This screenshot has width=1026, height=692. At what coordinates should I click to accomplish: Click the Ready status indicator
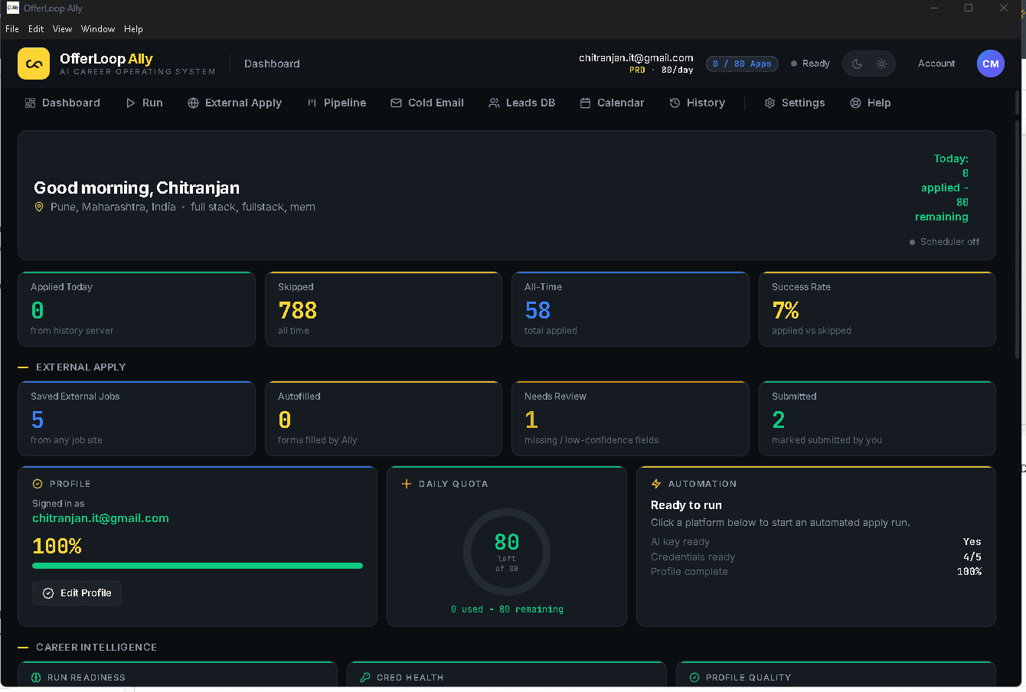[x=810, y=64]
